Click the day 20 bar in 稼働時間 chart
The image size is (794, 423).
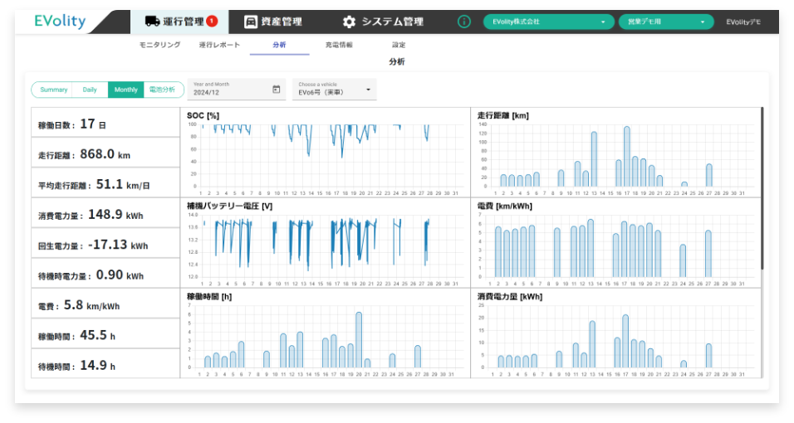[x=359, y=339]
